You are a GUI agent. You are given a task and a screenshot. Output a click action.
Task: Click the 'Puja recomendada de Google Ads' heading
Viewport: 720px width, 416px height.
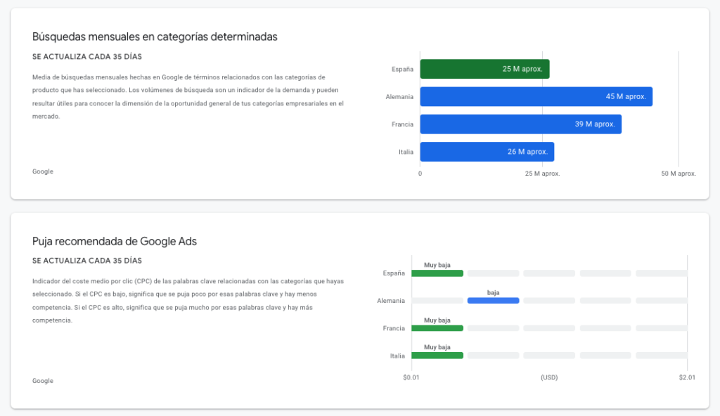coord(115,242)
